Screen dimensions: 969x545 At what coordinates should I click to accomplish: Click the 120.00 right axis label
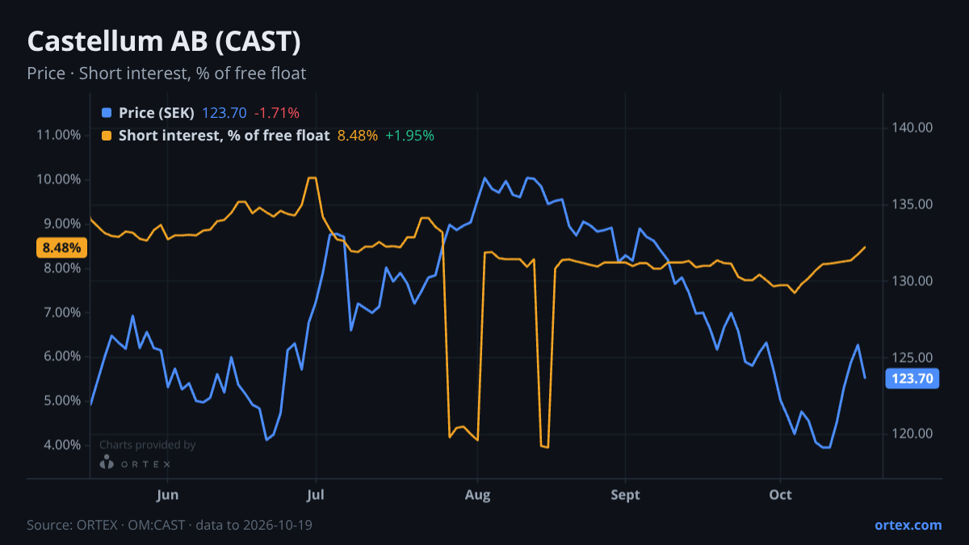912,434
